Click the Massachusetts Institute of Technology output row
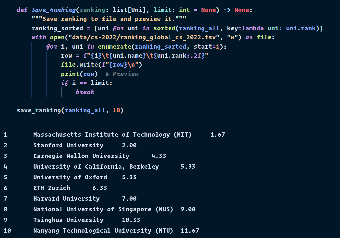340x238 pixels. pyautogui.click(x=113, y=135)
